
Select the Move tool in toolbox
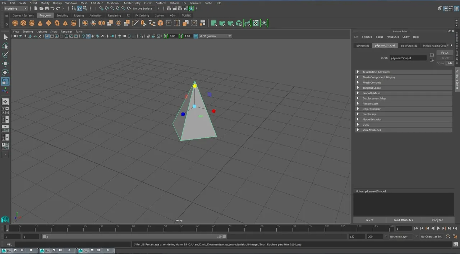tap(5, 64)
